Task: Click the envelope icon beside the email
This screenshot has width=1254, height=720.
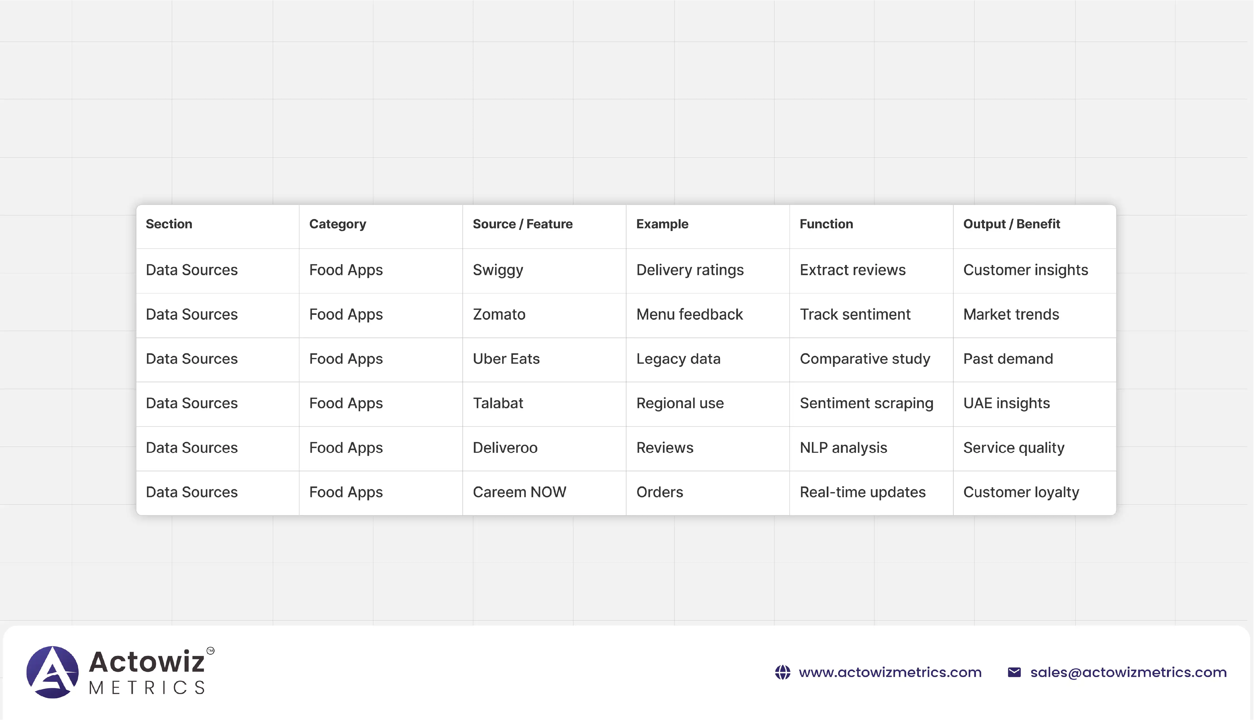Action: (x=1014, y=673)
